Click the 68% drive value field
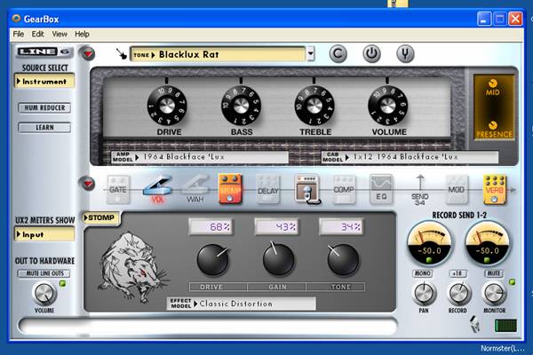Image resolution: width=533 pixels, height=355 pixels. [211, 226]
